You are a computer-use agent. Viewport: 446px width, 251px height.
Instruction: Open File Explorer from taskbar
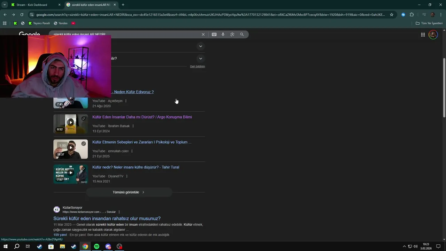click(62, 246)
